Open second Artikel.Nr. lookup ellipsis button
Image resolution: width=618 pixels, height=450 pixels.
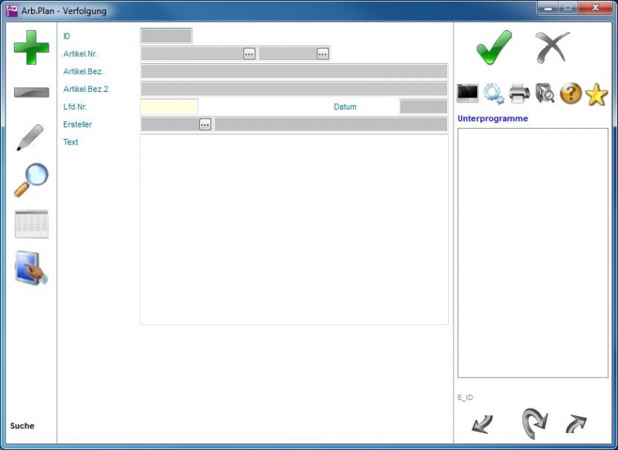(x=322, y=53)
